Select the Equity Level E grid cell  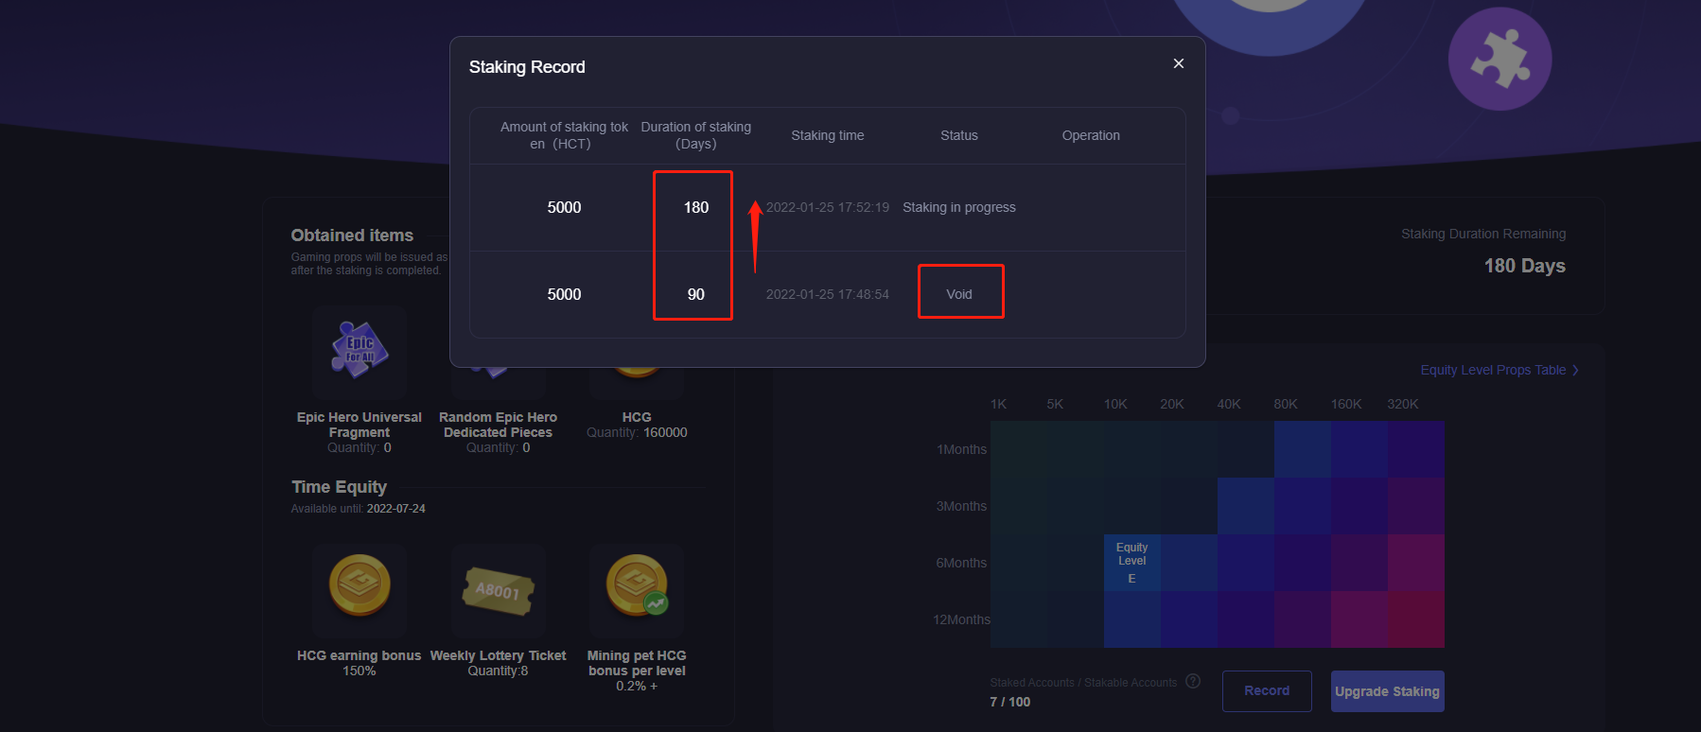pos(1131,563)
